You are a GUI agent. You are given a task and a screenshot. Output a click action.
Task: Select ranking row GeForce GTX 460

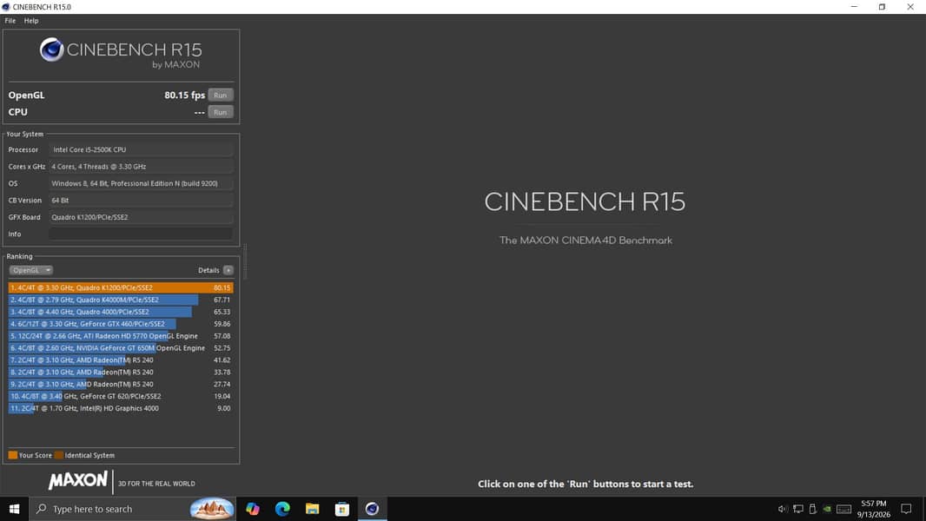[121, 324]
